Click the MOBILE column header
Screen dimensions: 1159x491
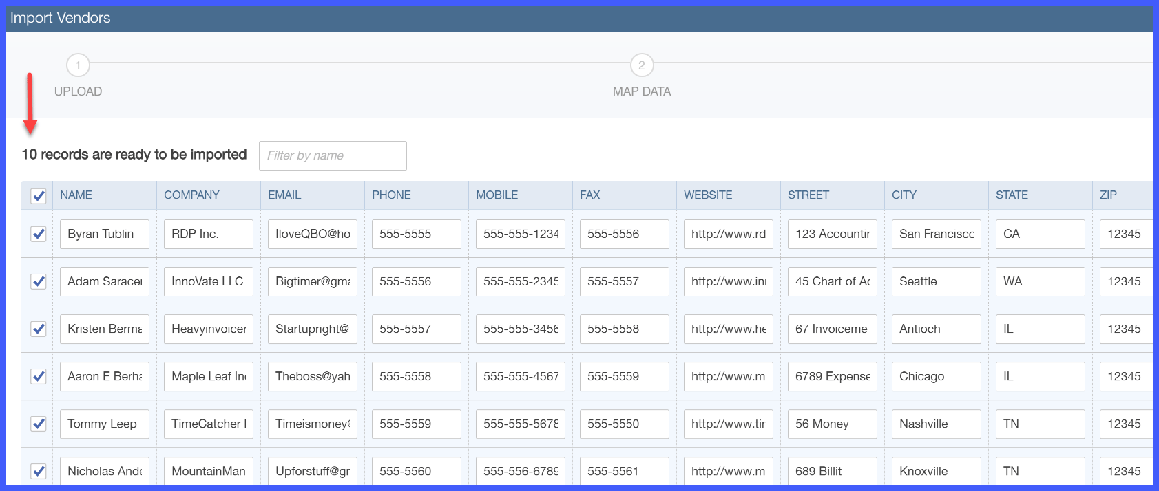[x=497, y=195]
